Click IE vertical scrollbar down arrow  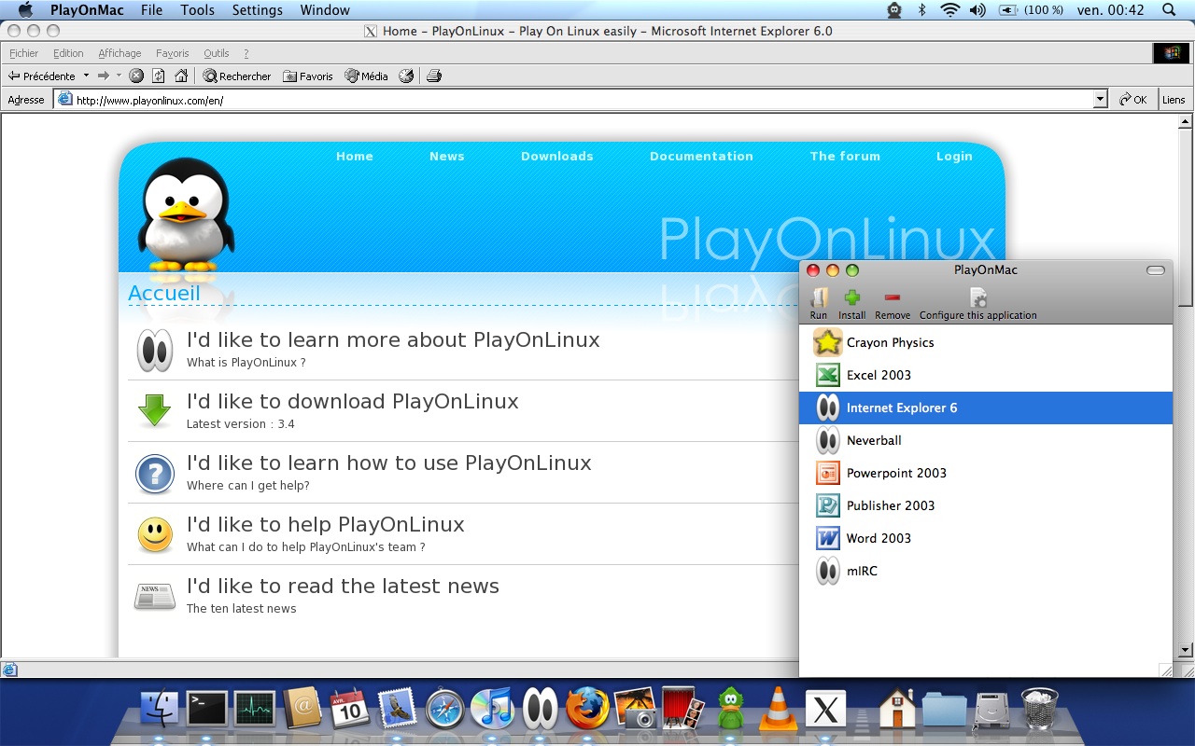1186,650
